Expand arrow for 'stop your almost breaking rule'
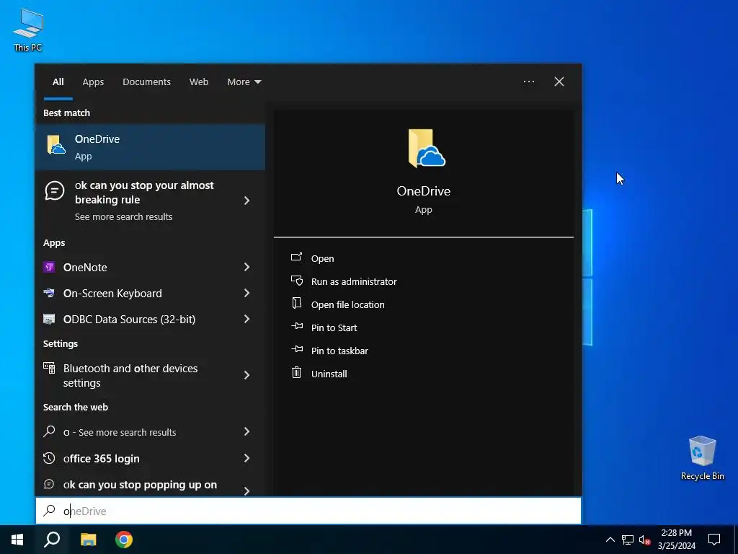The image size is (738, 554). (246, 201)
